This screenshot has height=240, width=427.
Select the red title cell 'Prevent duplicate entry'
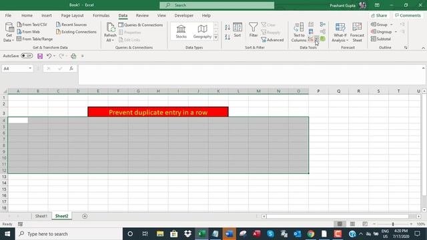point(158,112)
